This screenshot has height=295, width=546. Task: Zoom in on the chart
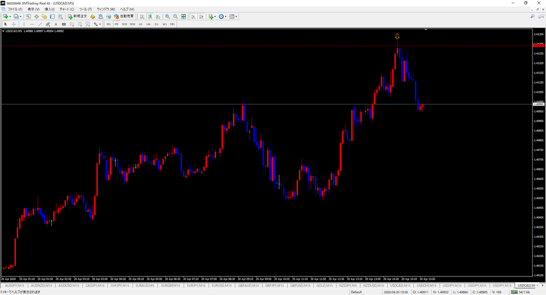click(167, 16)
